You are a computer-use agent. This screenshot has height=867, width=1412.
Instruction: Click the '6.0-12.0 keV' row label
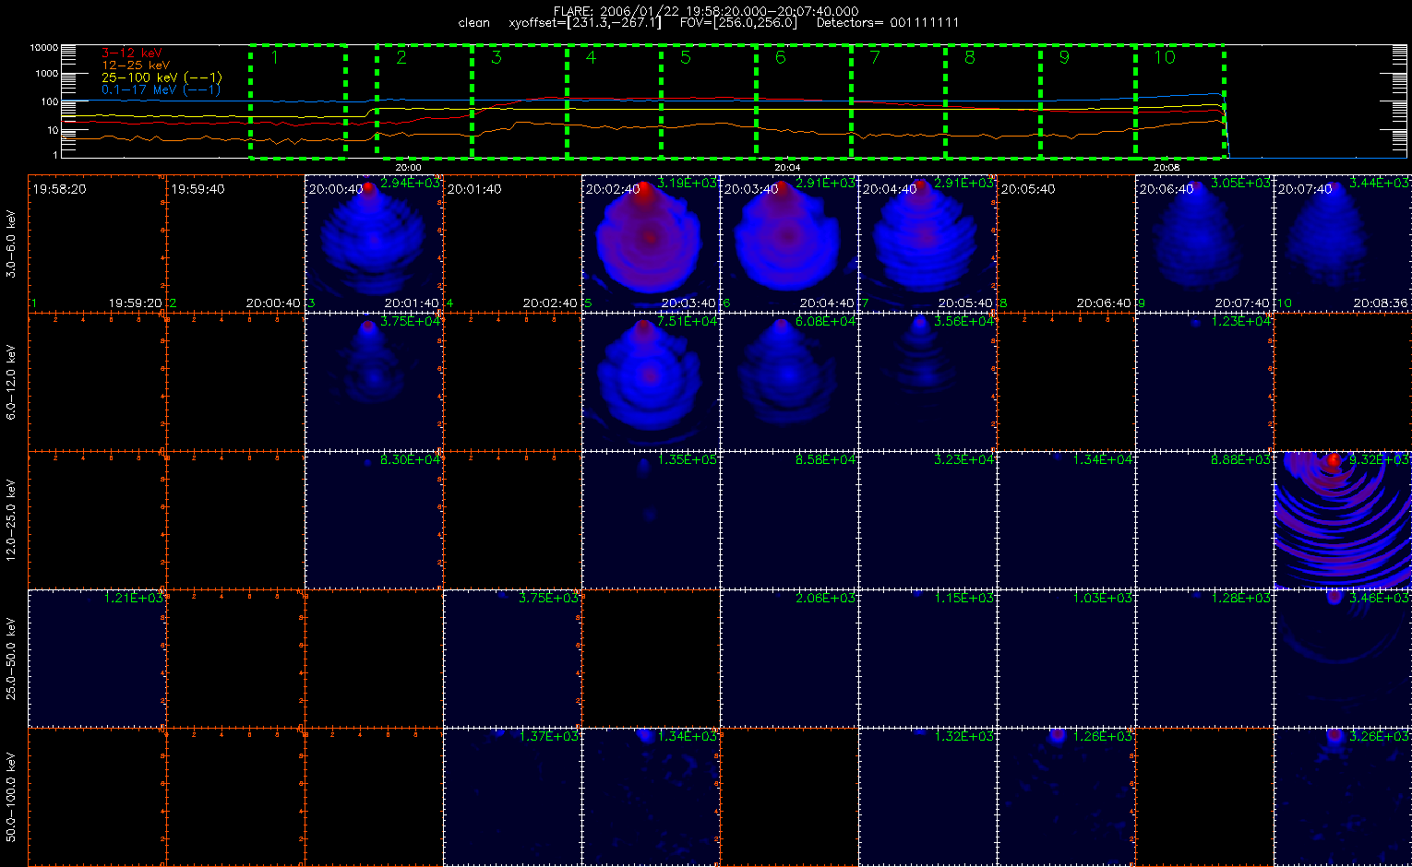coord(11,382)
